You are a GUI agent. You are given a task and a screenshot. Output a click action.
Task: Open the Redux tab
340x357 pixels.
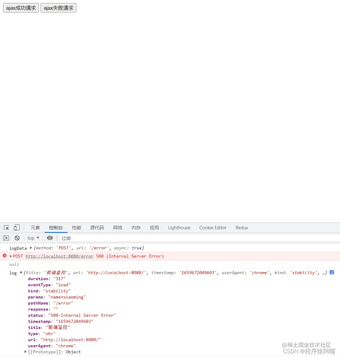point(242,228)
